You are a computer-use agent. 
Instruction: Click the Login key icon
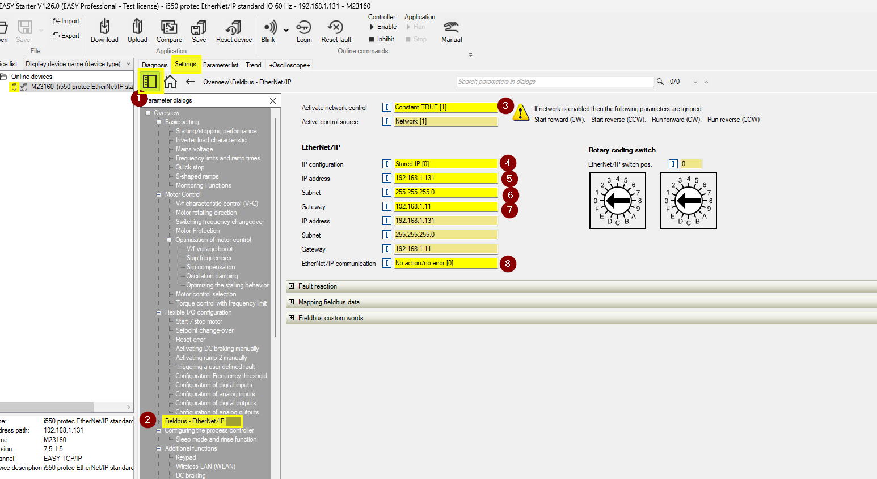304,31
